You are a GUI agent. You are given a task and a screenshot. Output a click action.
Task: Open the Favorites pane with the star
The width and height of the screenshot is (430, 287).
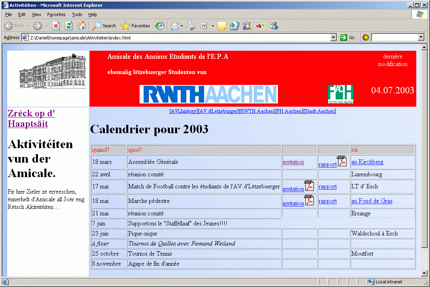click(x=135, y=26)
